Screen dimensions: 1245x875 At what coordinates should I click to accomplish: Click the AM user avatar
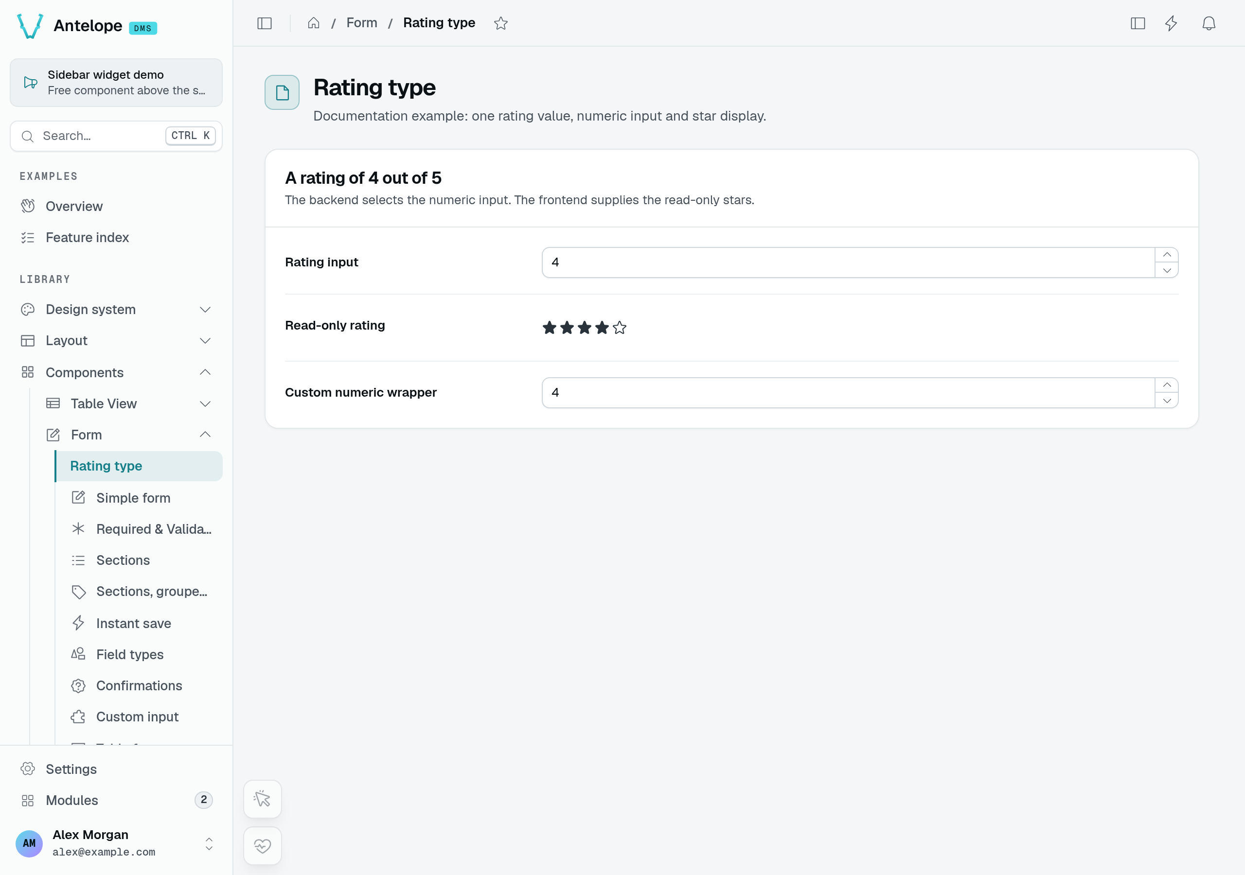tap(29, 843)
